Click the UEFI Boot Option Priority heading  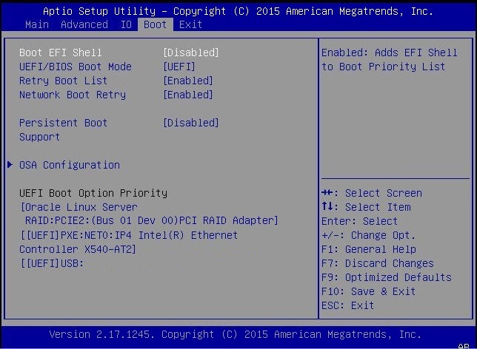93,193
